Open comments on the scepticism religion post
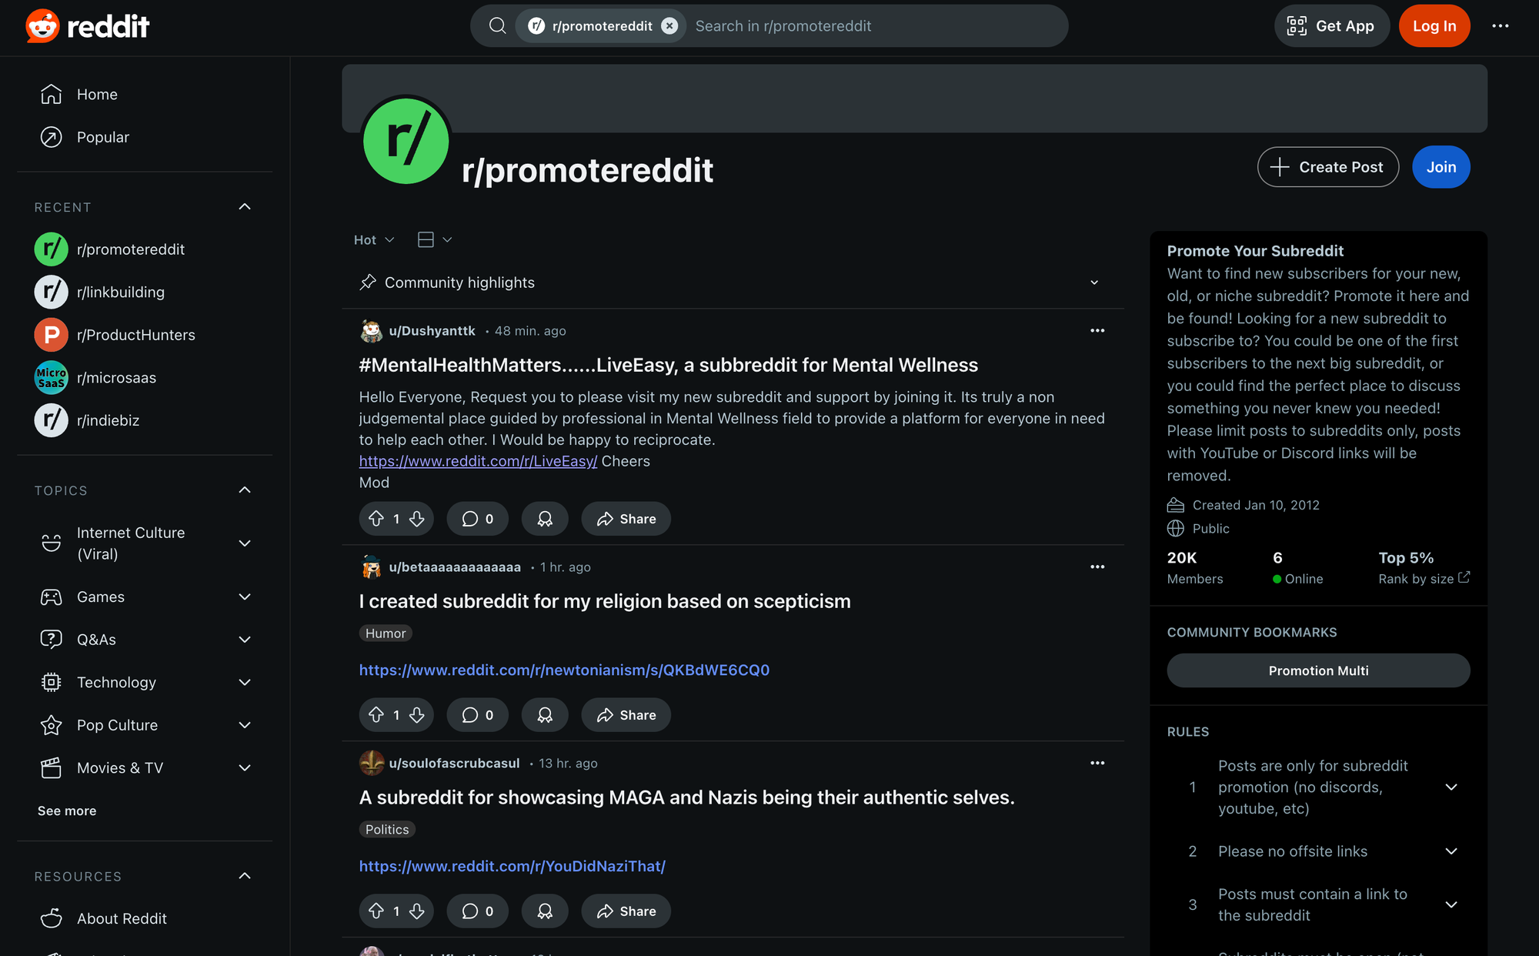Screen dimensions: 1539x956 click(478, 715)
